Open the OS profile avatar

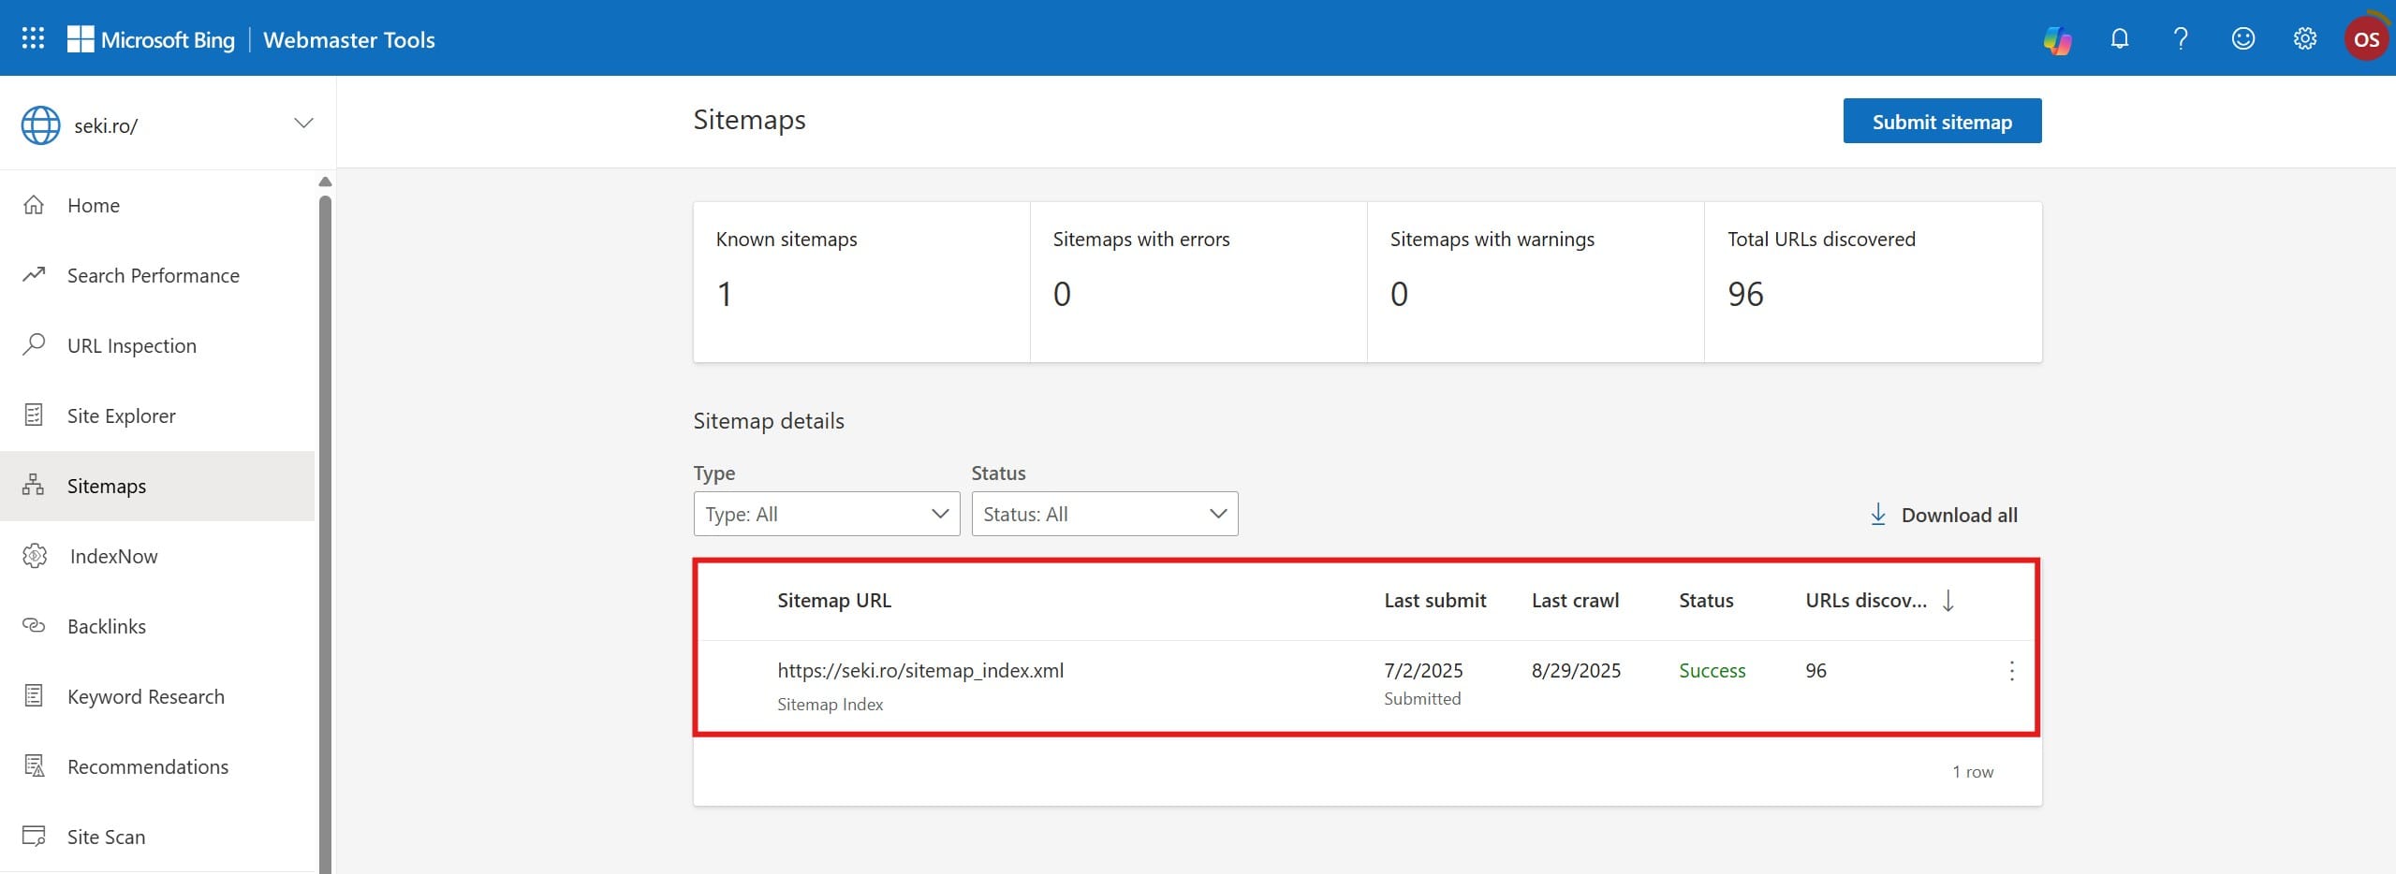[x=2368, y=37]
